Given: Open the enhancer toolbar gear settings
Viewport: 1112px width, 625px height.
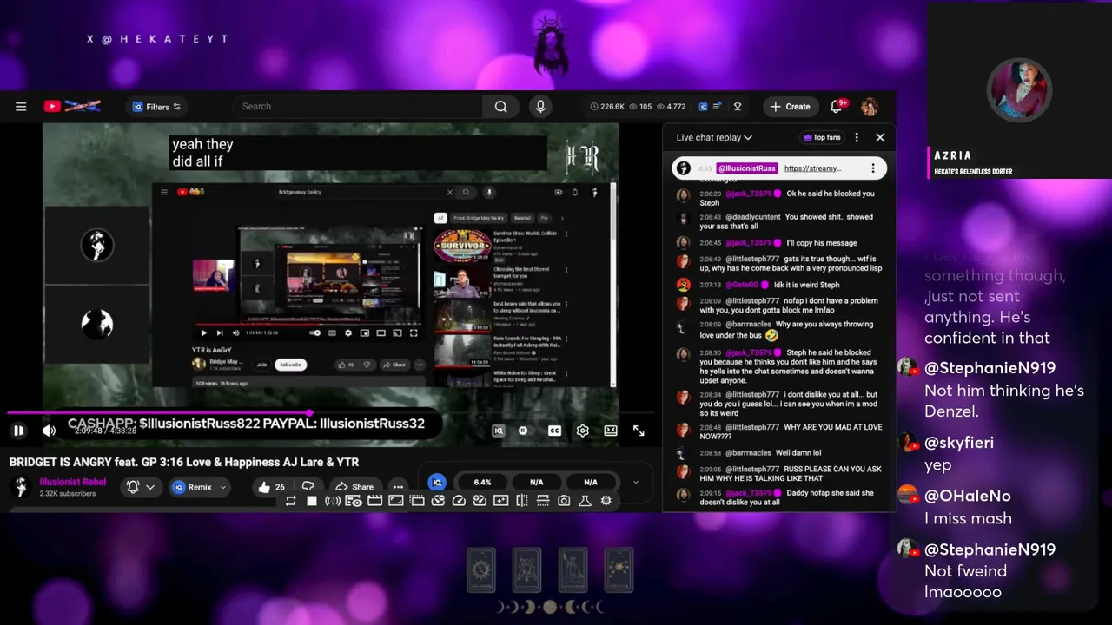Looking at the screenshot, I should [606, 501].
